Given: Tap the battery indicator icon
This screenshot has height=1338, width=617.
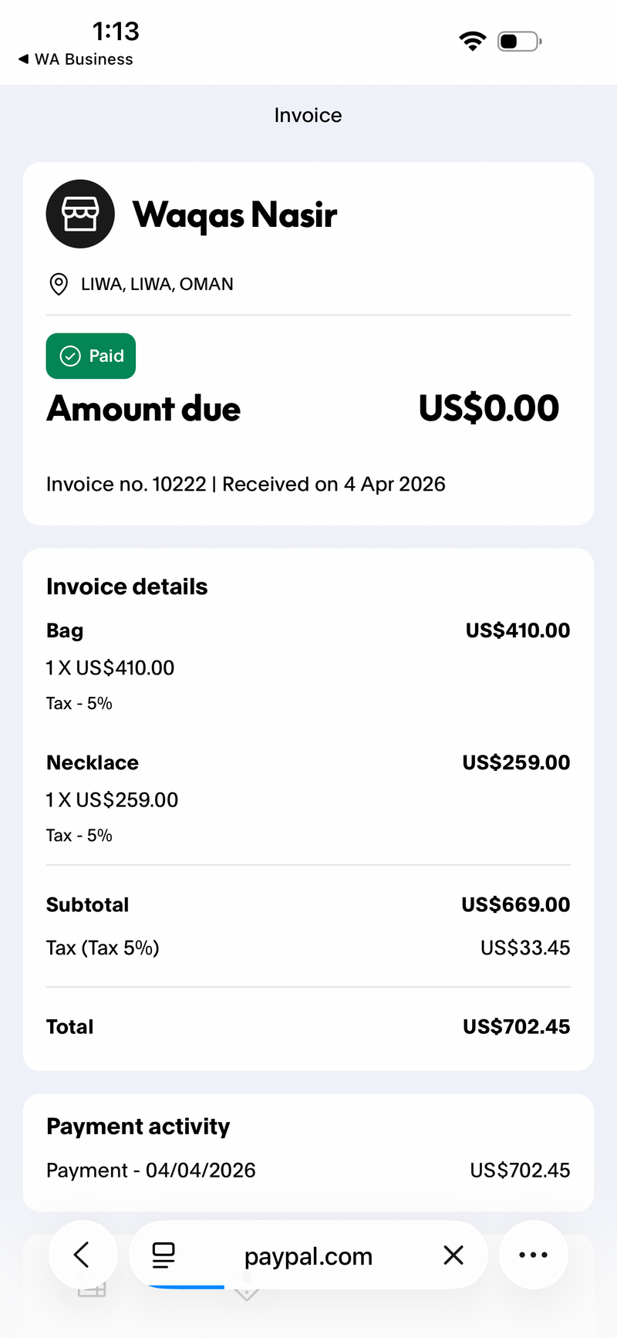Looking at the screenshot, I should (x=519, y=41).
